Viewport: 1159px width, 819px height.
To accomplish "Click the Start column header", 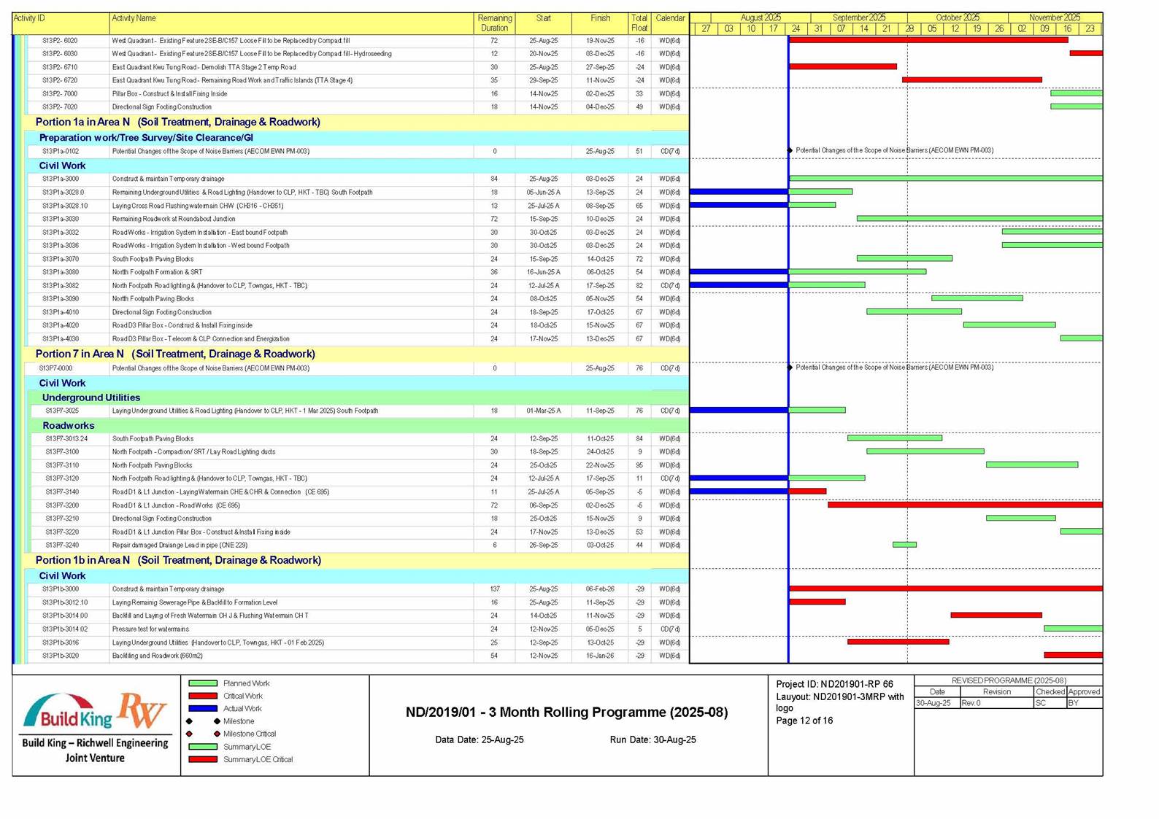I will (544, 23).
